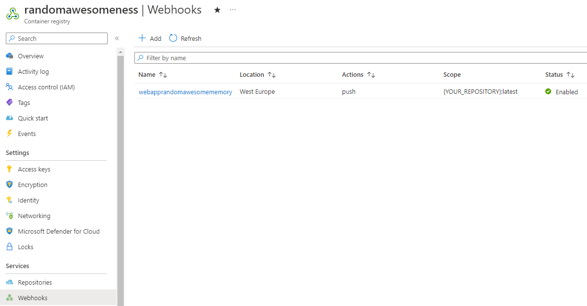This screenshot has width=587, height=306.
Task: Click the {YOUR_REPOSITORY}:latest scope cell
Action: tap(480, 91)
